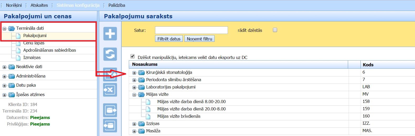Expand the Neaktīvie dati tree node

tap(4, 67)
